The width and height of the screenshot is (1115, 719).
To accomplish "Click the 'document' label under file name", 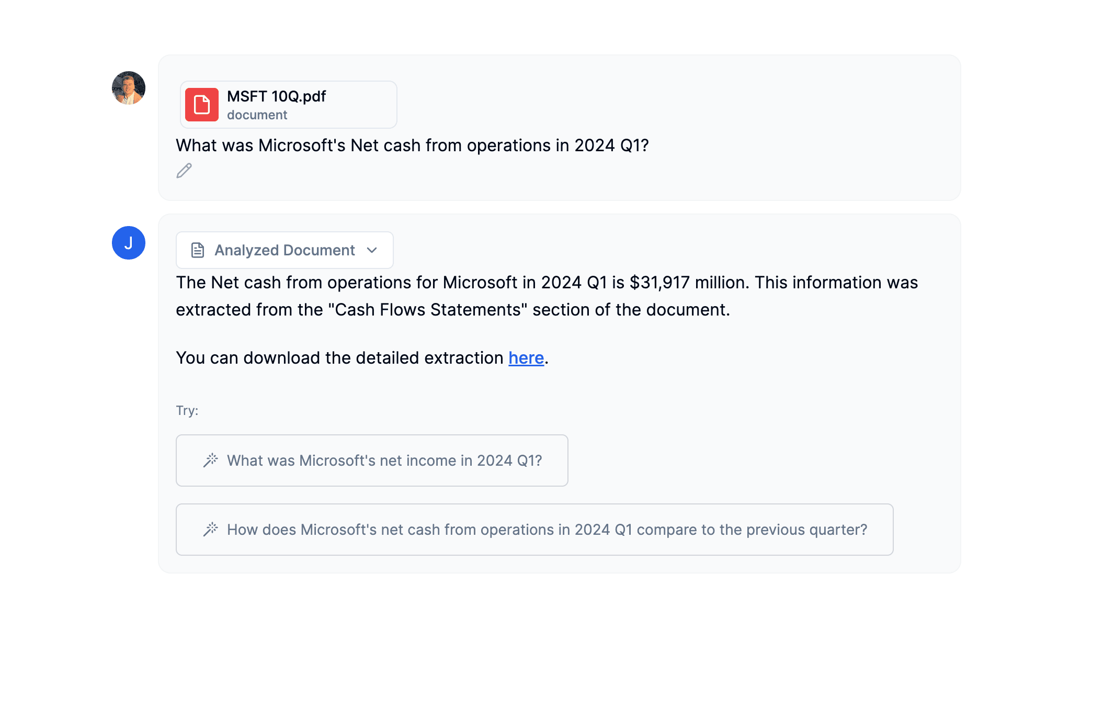I will [257, 115].
